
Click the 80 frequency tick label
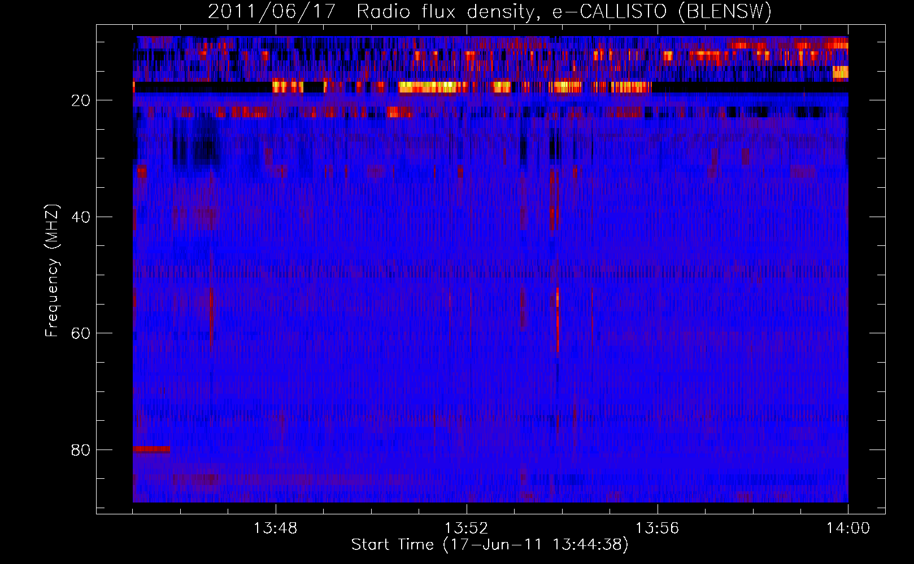click(81, 450)
